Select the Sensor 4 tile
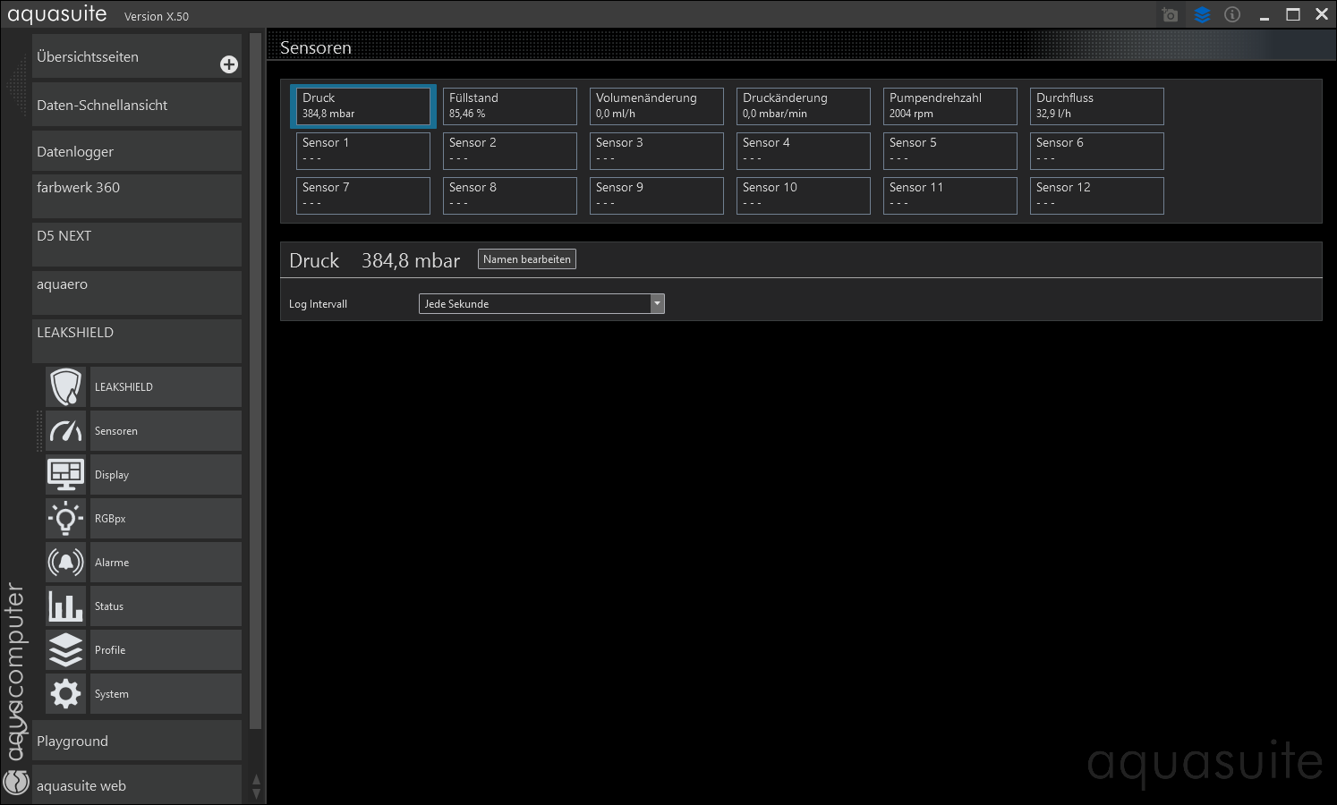The width and height of the screenshot is (1337, 805). click(804, 151)
